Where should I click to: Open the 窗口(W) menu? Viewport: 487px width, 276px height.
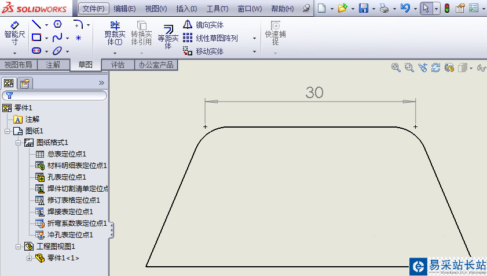pos(250,9)
